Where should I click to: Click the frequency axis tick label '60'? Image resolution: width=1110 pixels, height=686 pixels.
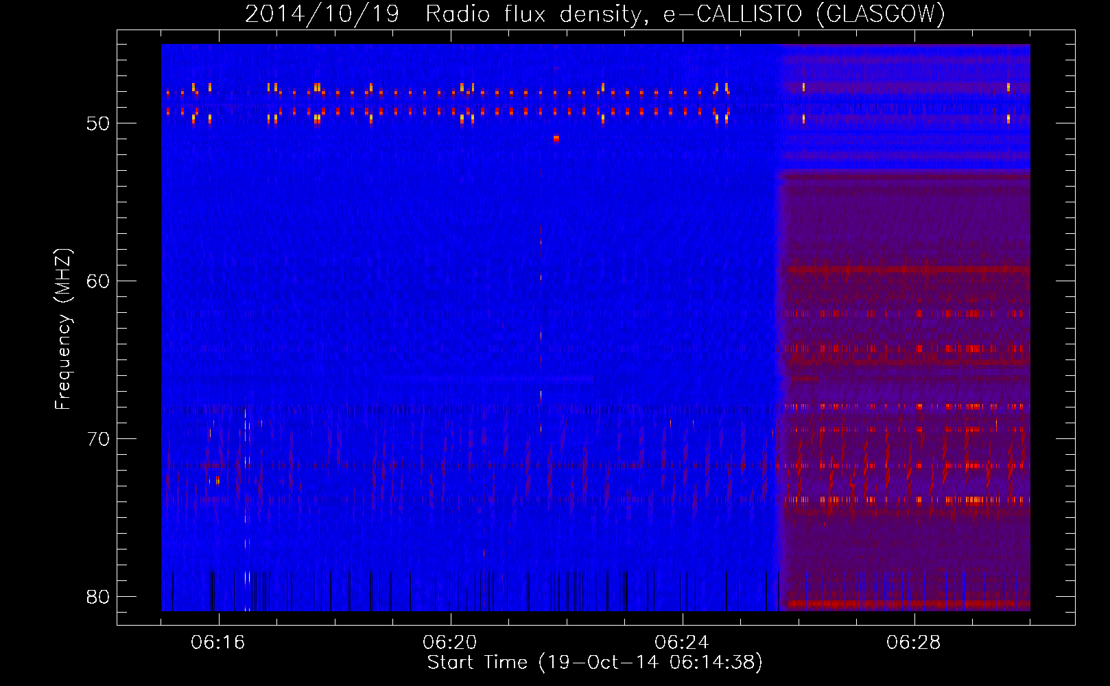pos(98,281)
